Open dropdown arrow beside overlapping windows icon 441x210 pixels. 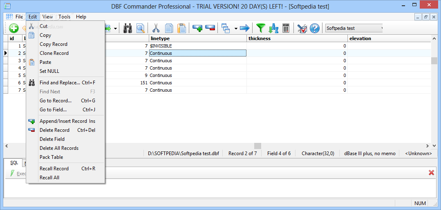pos(236,29)
